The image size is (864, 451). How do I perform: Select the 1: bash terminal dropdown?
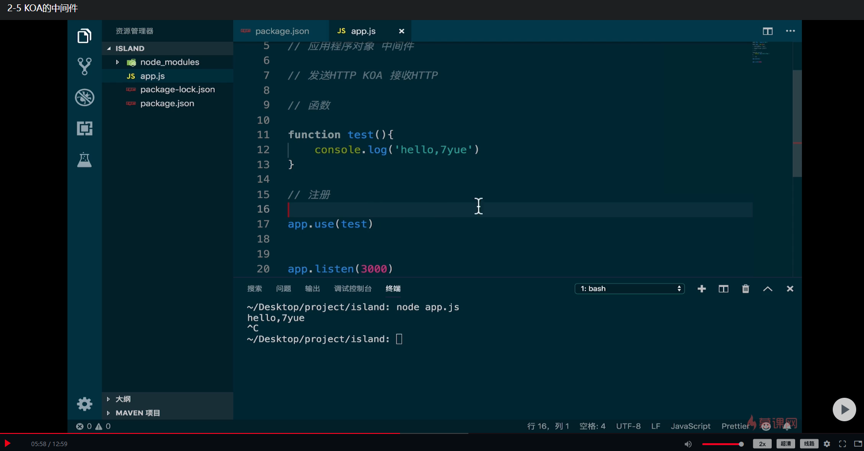pyautogui.click(x=630, y=289)
